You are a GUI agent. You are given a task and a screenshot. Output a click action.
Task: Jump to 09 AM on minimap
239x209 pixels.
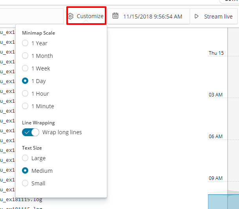point(215,178)
